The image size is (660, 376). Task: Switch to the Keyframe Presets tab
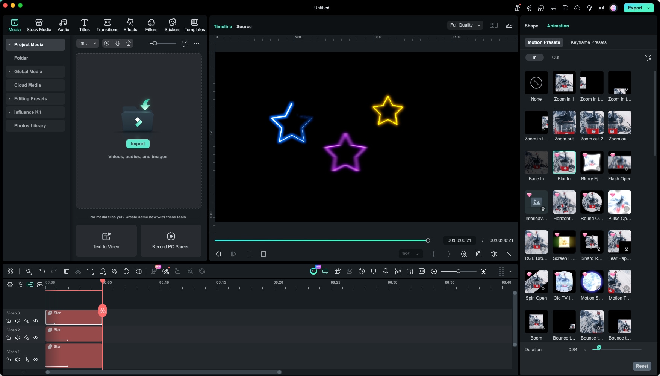click(x=588, y=42)
